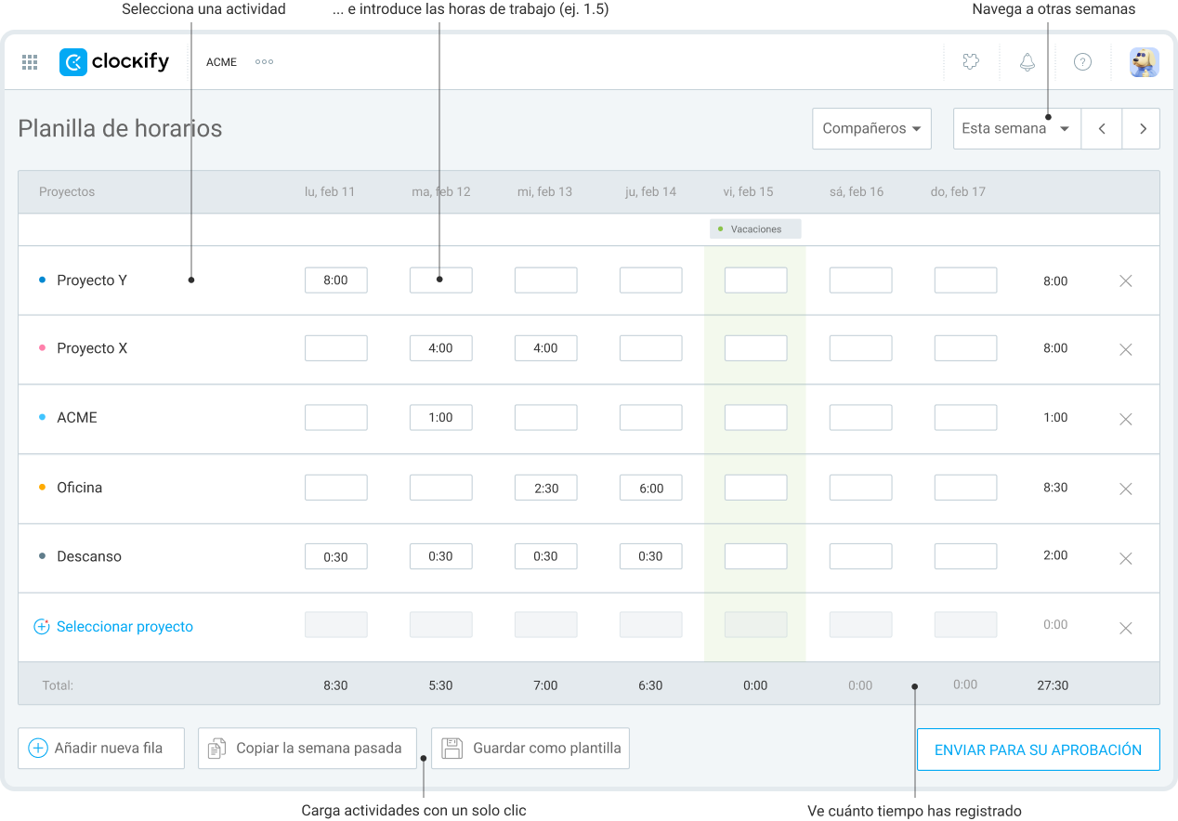Click Guardar como plantilla

[x=530, y=749]
